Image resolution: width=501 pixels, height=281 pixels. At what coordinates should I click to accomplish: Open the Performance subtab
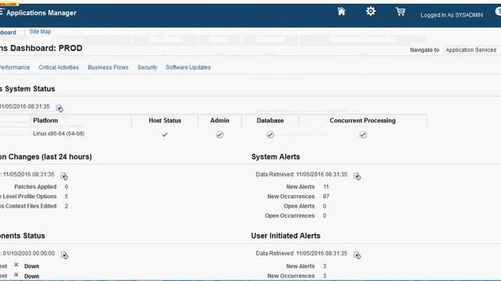tap(15, 68)
